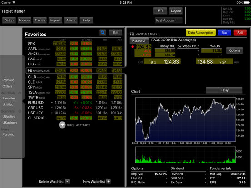Click the V/ADV 11.3M value

click(x=211, y=51)
